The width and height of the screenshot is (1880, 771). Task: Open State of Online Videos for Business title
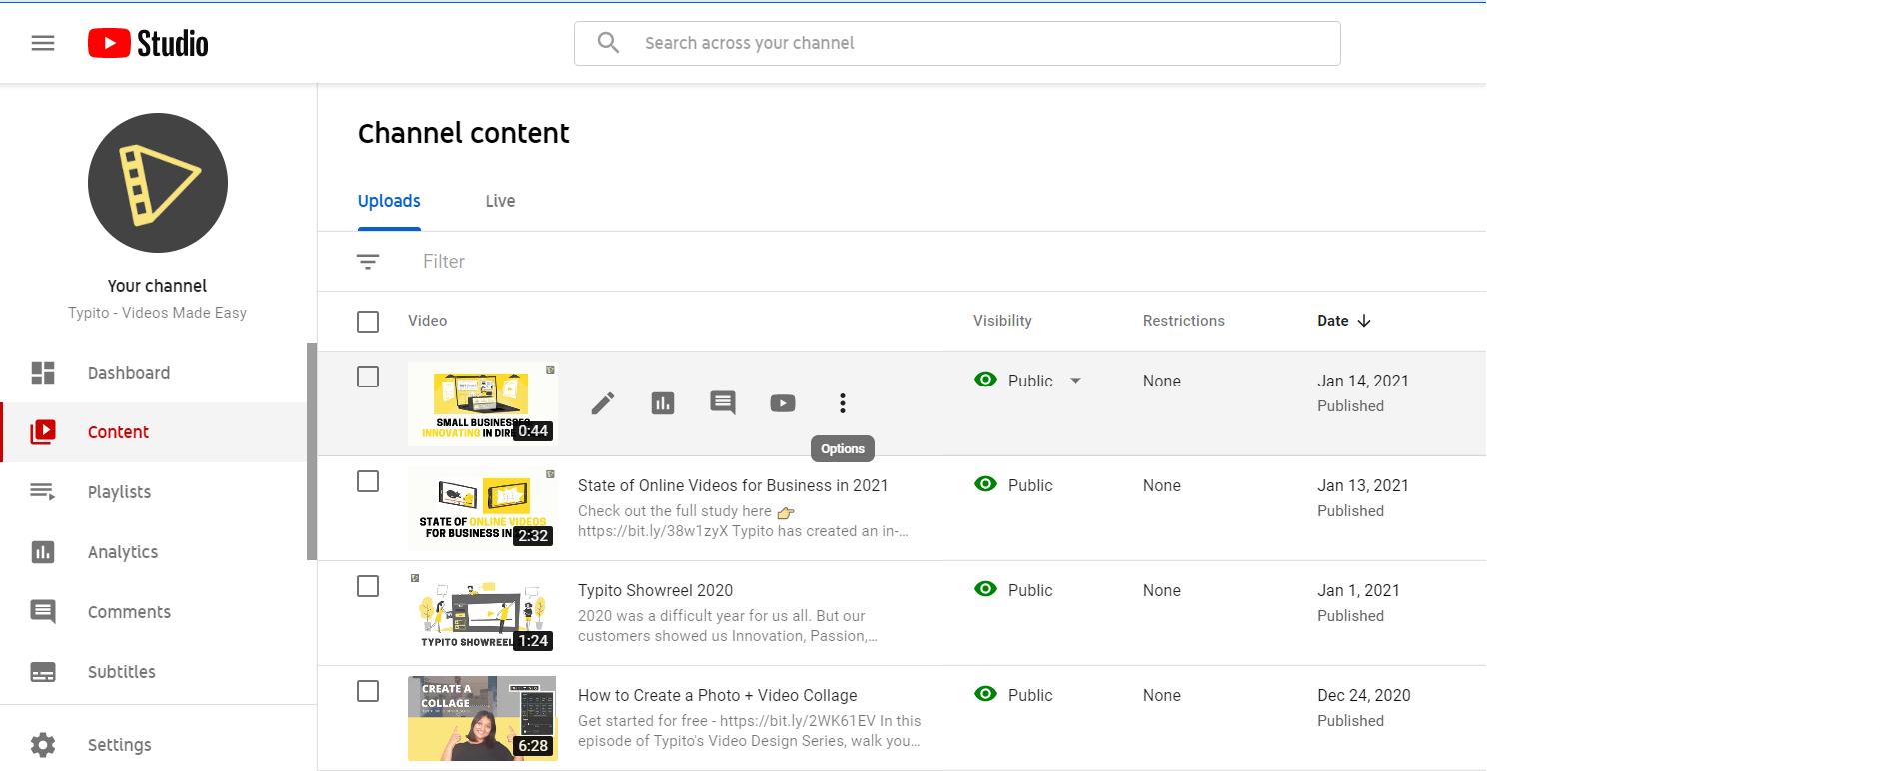point(733,485)
